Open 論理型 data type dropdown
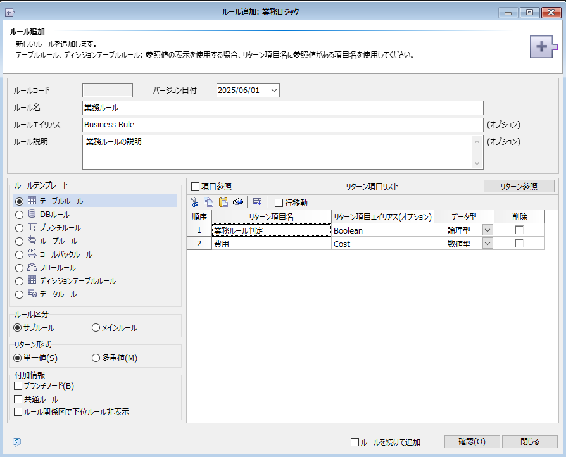This screenshot has height=457, width=566. (x=487, y=230)
